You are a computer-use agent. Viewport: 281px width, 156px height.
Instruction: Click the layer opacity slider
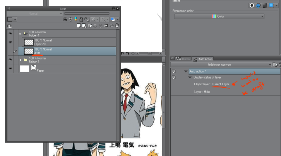click(87, 13)
